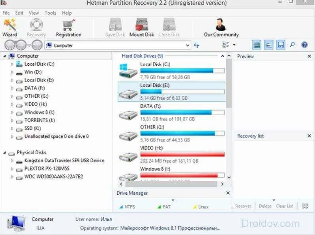Toggle the recovery list panel icon
This screenshot has width=315, height=235.
[281, 45]
